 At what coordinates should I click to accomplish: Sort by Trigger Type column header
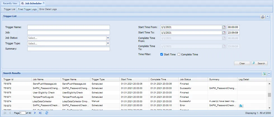[105, 79]
